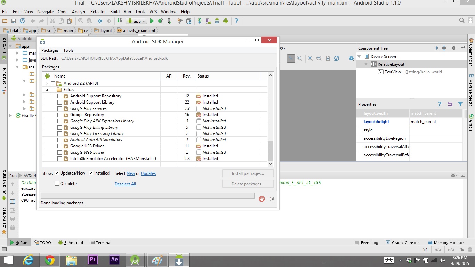The width and height of the screenshot is (475, 267).
Task: Click the Open folder toolbar icon
Action: point(5,21)
